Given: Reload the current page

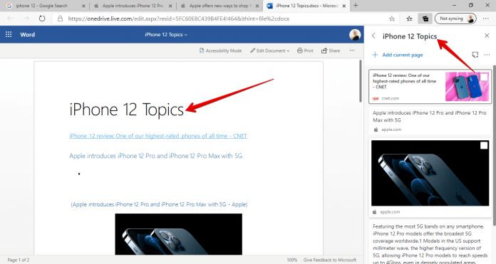Looking at the screenshot, I should (42, 19).
